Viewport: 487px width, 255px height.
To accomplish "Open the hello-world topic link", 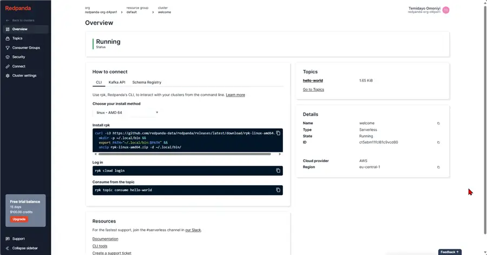I will [313, 80].
